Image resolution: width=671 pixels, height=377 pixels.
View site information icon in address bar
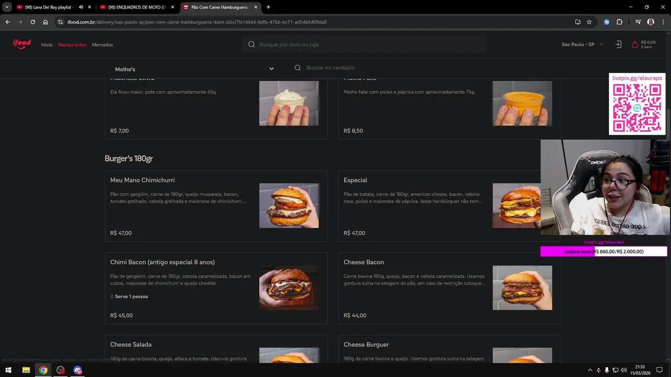click(61, 22)
